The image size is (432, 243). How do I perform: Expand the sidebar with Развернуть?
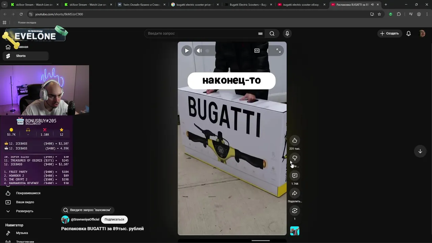[25, 211]
